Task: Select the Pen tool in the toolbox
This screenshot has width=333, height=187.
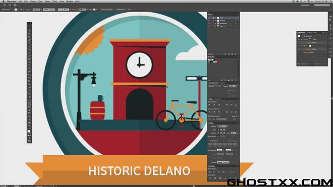Action: click(x=29, y=40)
